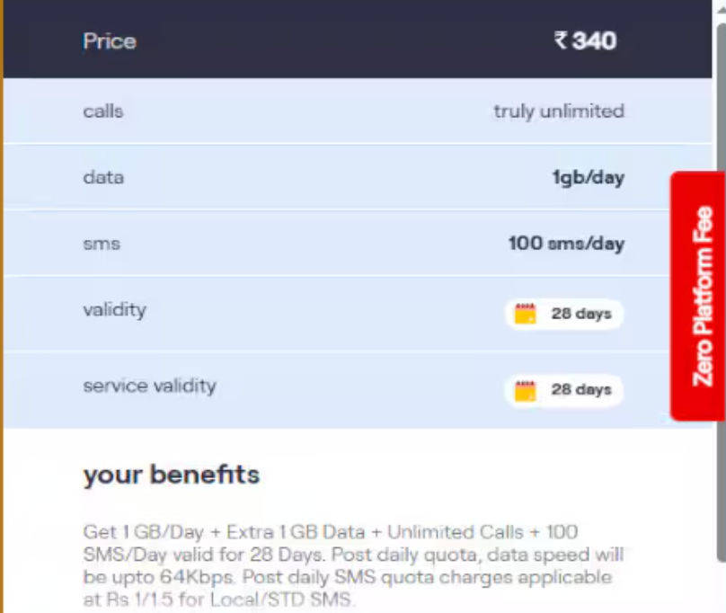
Task: Click the truly unlimited calls value
Action: click(559, 111)
